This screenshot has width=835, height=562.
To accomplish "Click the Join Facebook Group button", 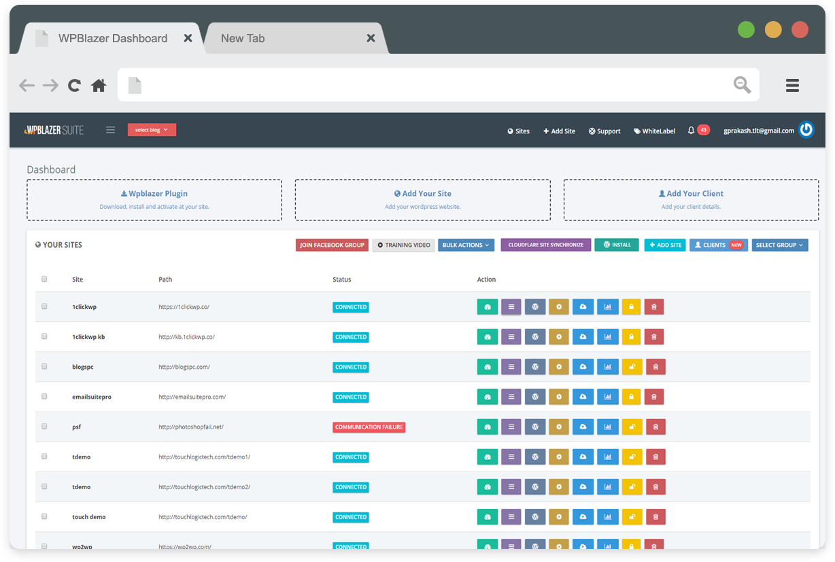I will 332,245.
